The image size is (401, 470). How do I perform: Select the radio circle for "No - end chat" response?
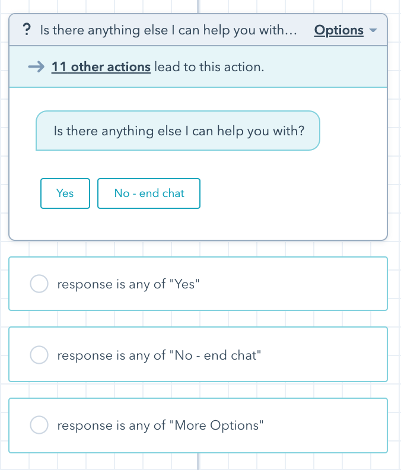pyautogui.click(x=39, y=355)
